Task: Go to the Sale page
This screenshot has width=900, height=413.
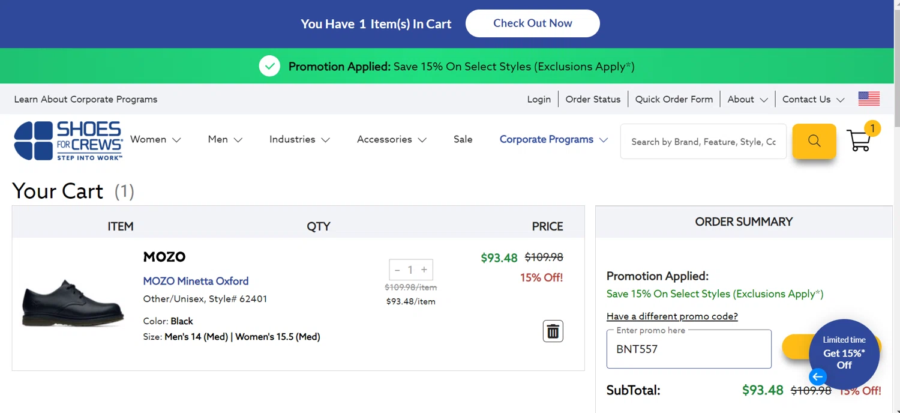Action: click(463, 139)
